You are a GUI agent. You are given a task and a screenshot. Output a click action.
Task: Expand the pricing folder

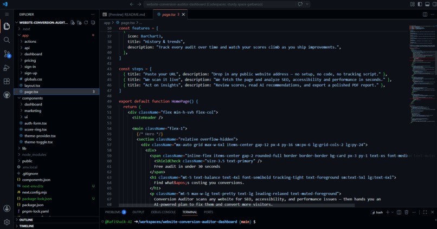(56, 61)
